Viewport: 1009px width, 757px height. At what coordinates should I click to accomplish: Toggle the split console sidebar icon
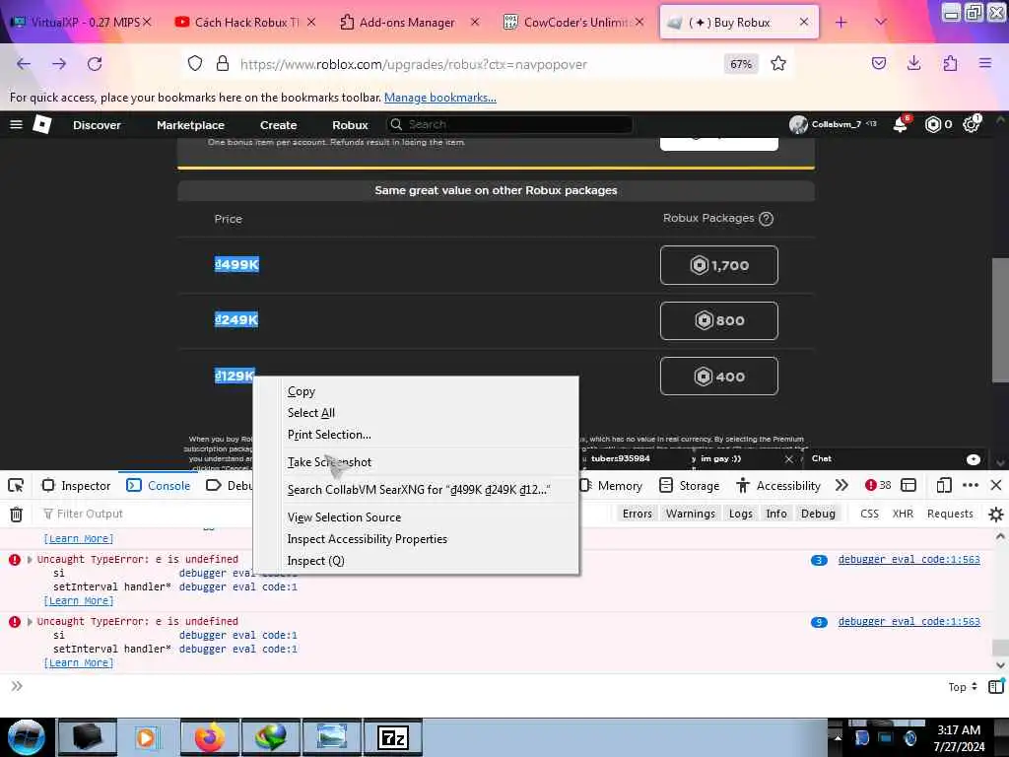click(x=996, y=687)
